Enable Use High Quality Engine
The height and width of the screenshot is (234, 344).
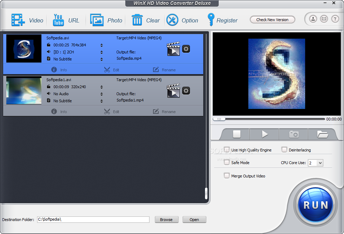click(227, 150)
